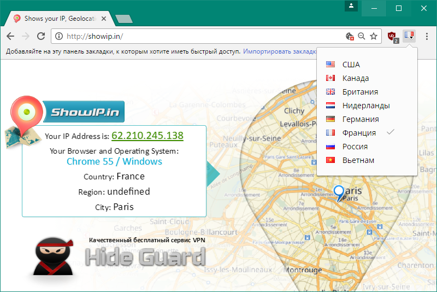This screenshot has width=437, height=292.
Task: Click the USA flag icon
Action: click(x=330, y=64)
